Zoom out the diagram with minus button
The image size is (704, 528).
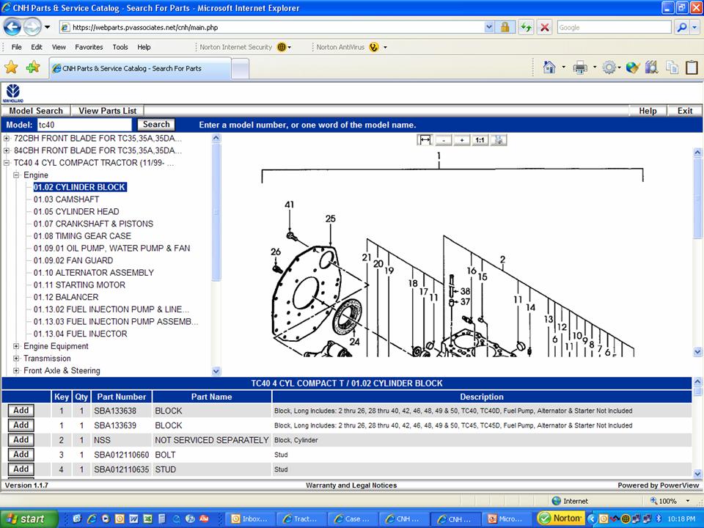click(x=443, y=140)
